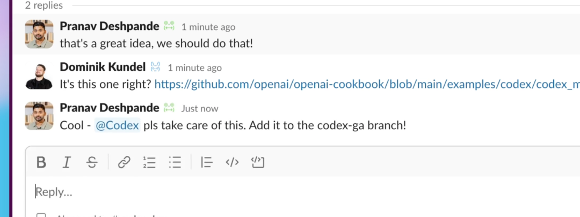Click the status emoji beside Dominik Kundel
Image resolution: width=580 pixels, height=217 pixels.
tap(155, 68)
